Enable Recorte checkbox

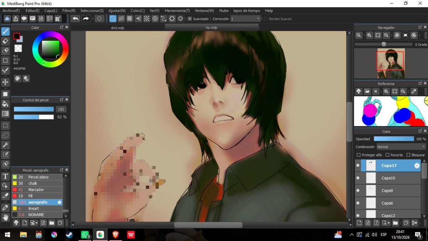click(x=387, y=155)
